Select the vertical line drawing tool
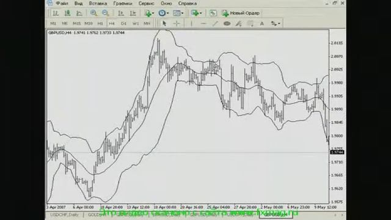 [x=191, y=23]
